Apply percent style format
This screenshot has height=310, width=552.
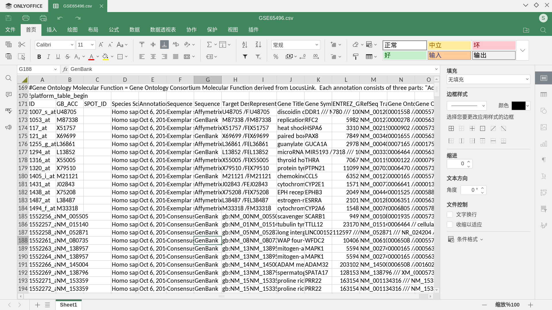276,57
